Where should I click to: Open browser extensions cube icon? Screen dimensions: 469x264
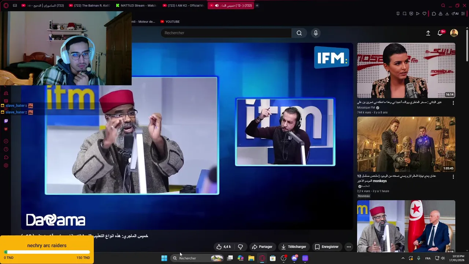coord(434,14)
